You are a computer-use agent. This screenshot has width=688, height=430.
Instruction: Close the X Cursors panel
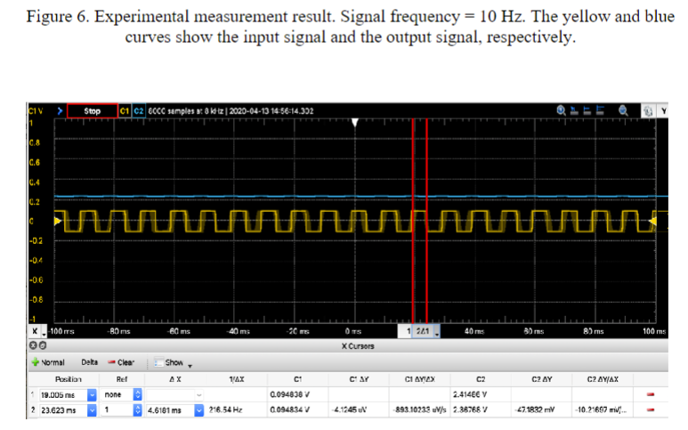pos(33,345)
